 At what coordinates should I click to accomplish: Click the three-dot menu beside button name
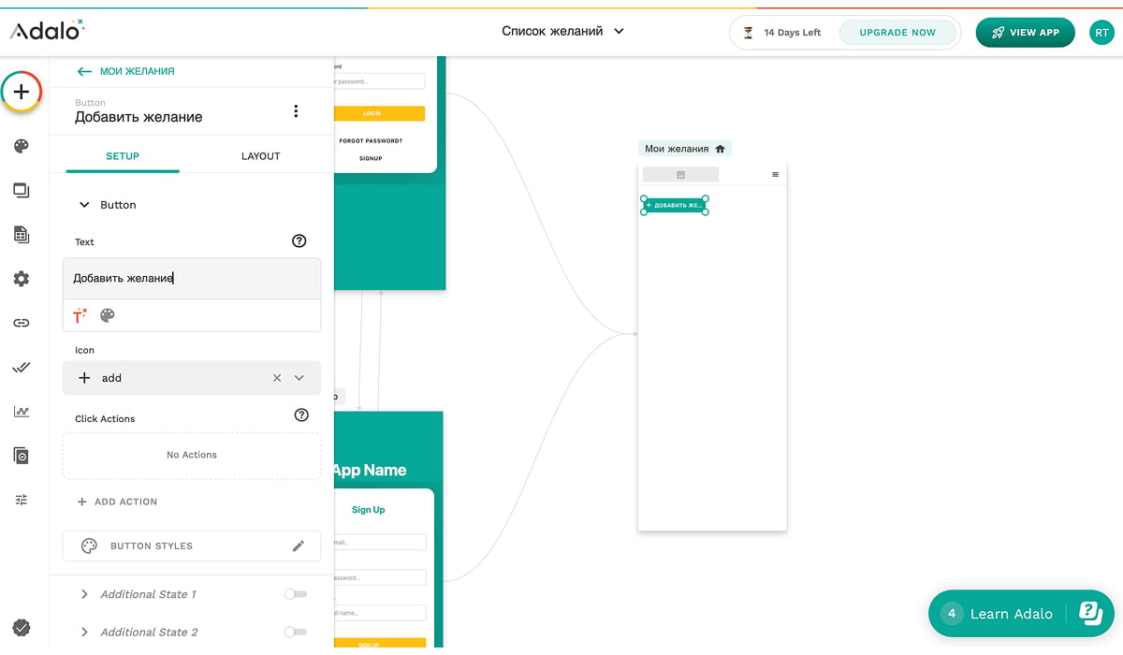(x=296, y=111)
